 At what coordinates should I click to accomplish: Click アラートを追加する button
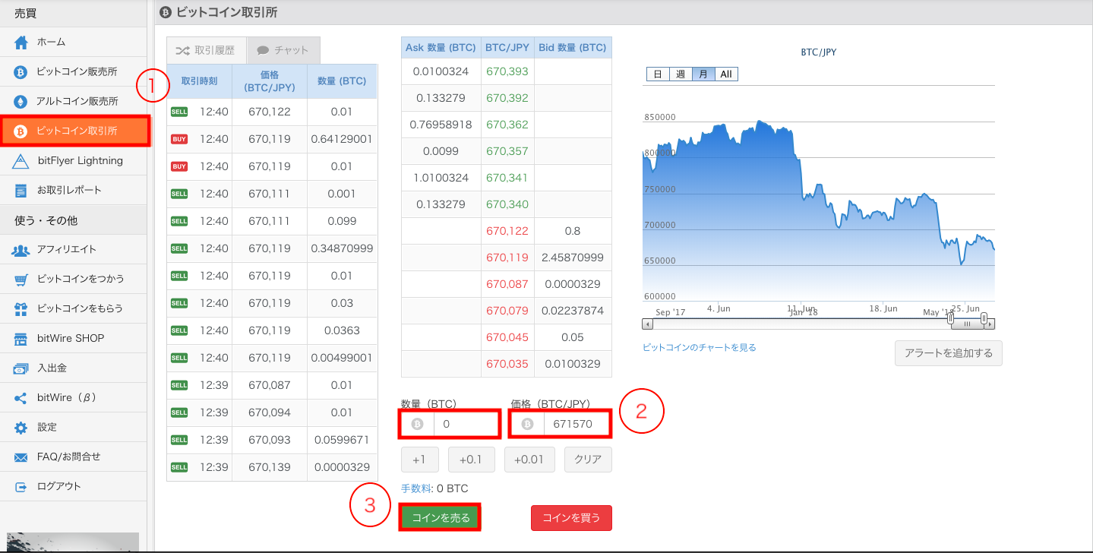tap(949, 353)
